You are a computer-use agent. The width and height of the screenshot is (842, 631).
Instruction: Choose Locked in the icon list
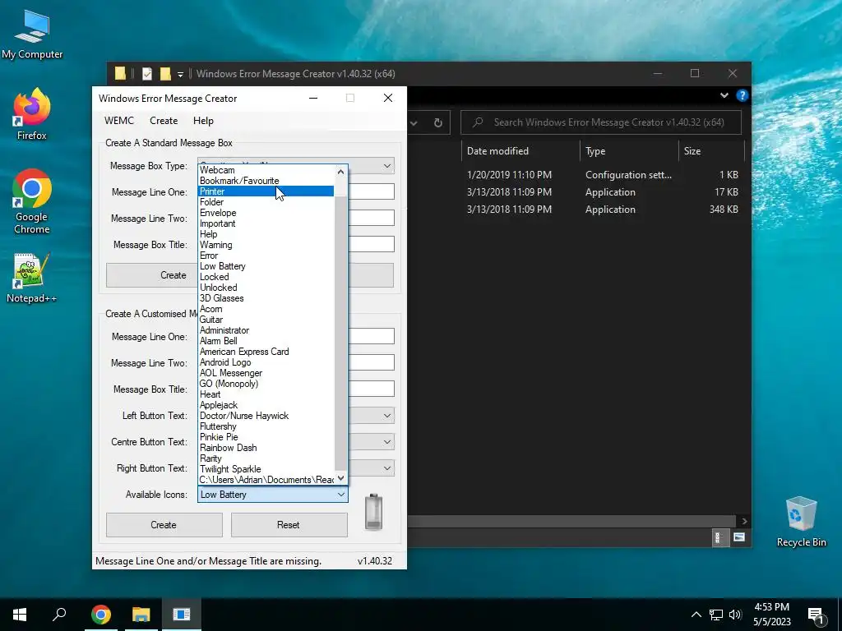point(266,277)
